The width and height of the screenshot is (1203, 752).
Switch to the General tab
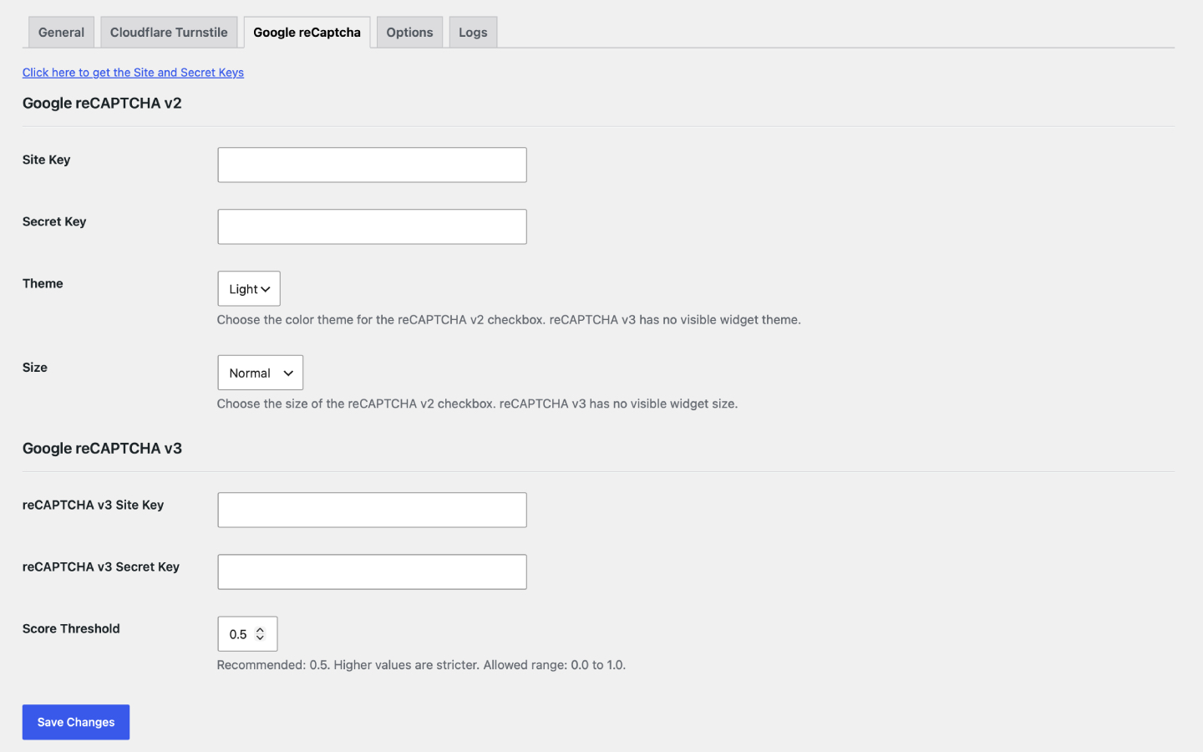(x=61, y=33)
